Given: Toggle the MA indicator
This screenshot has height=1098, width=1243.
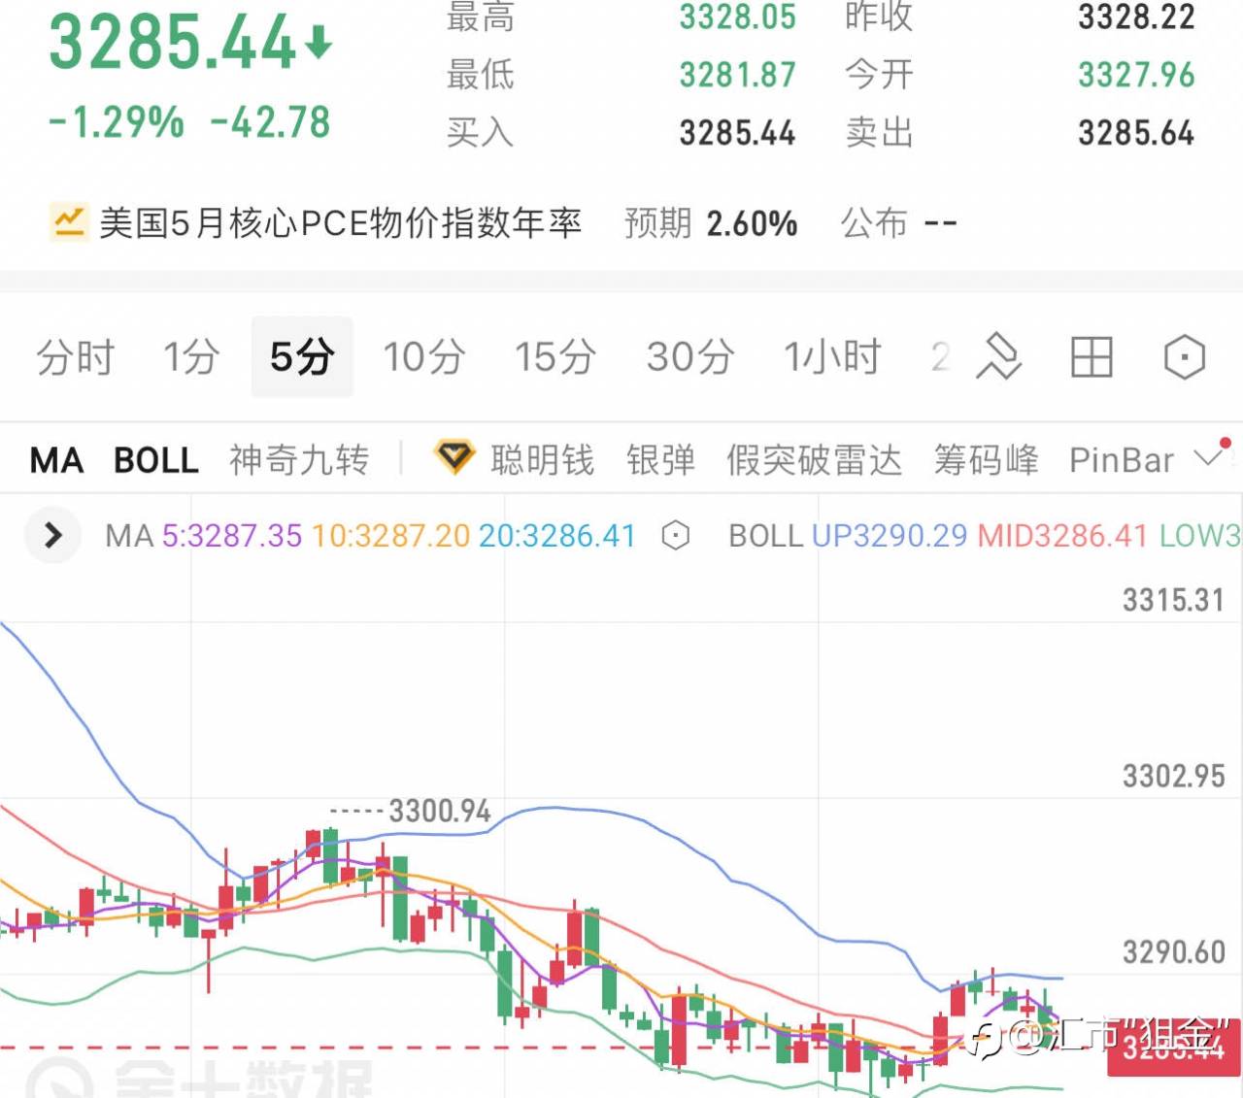Looking at the screenshot, I should (x=56, y=459).
